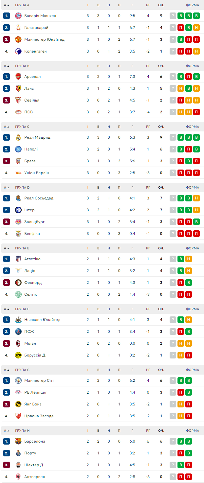This screenshot has height=483, width=204.
Task: Click the Napoli club logo
Action: (18, 149)
